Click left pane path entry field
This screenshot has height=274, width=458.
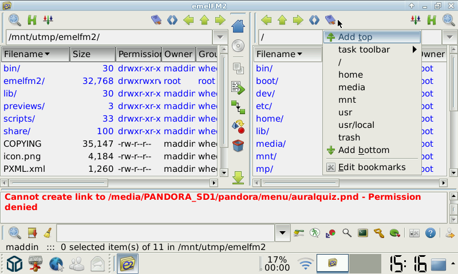[109, 37]
